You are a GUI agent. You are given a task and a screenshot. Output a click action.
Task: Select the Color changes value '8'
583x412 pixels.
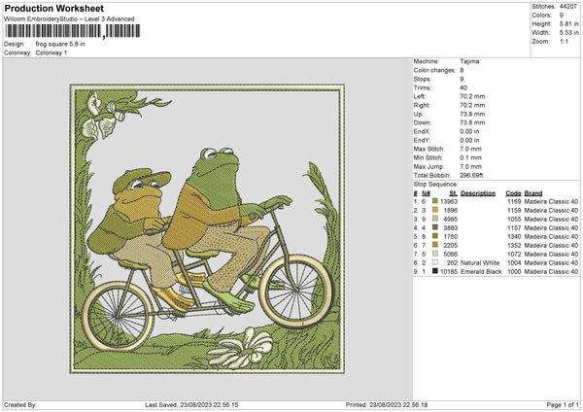462,70
